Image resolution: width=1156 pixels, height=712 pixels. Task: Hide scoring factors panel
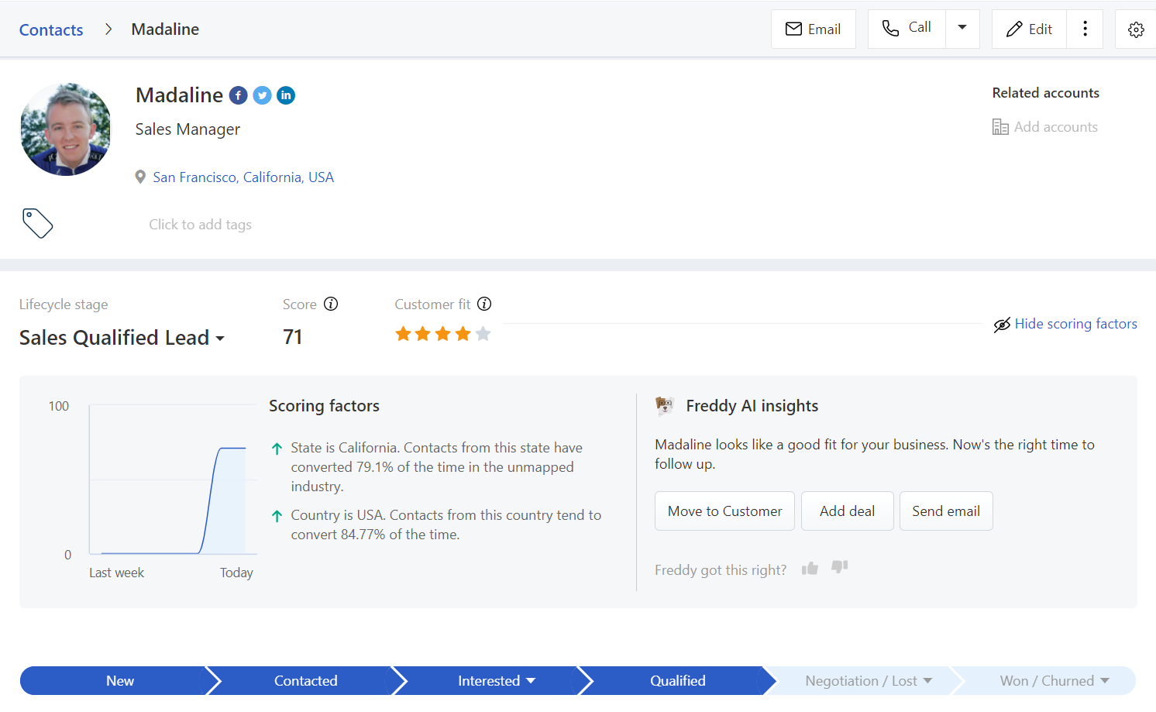click(1065, 324)
